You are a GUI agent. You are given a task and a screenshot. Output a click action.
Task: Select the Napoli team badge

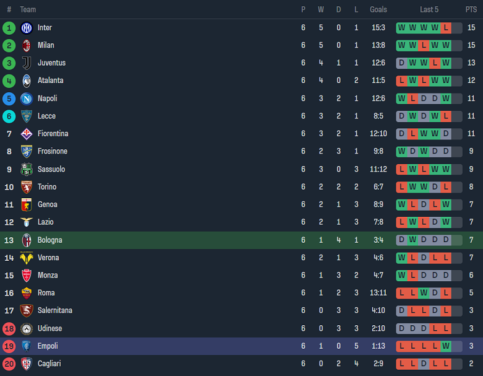tap(27, 98)
